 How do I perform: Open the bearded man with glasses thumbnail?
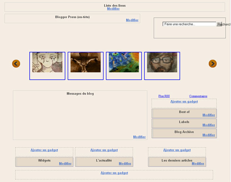pos(162,66)
